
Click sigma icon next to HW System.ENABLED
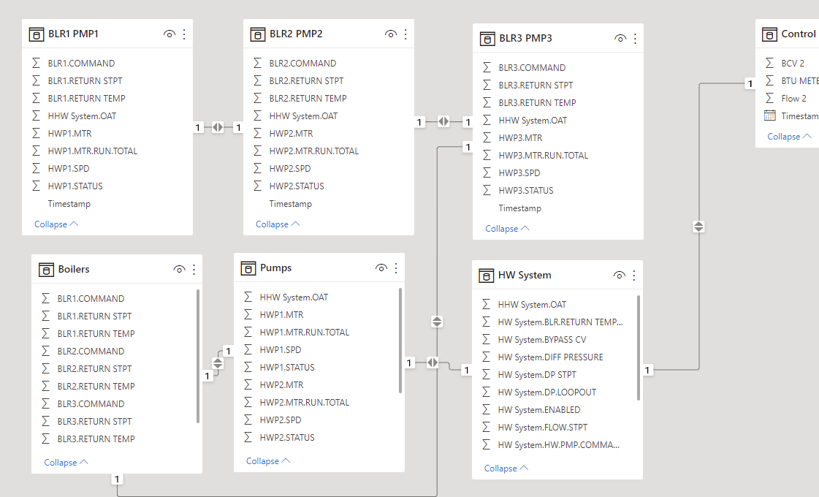coord(487,410)
